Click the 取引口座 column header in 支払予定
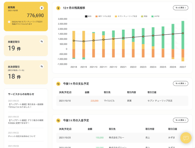This screenshot has width=195, height=148. point(152,92)
